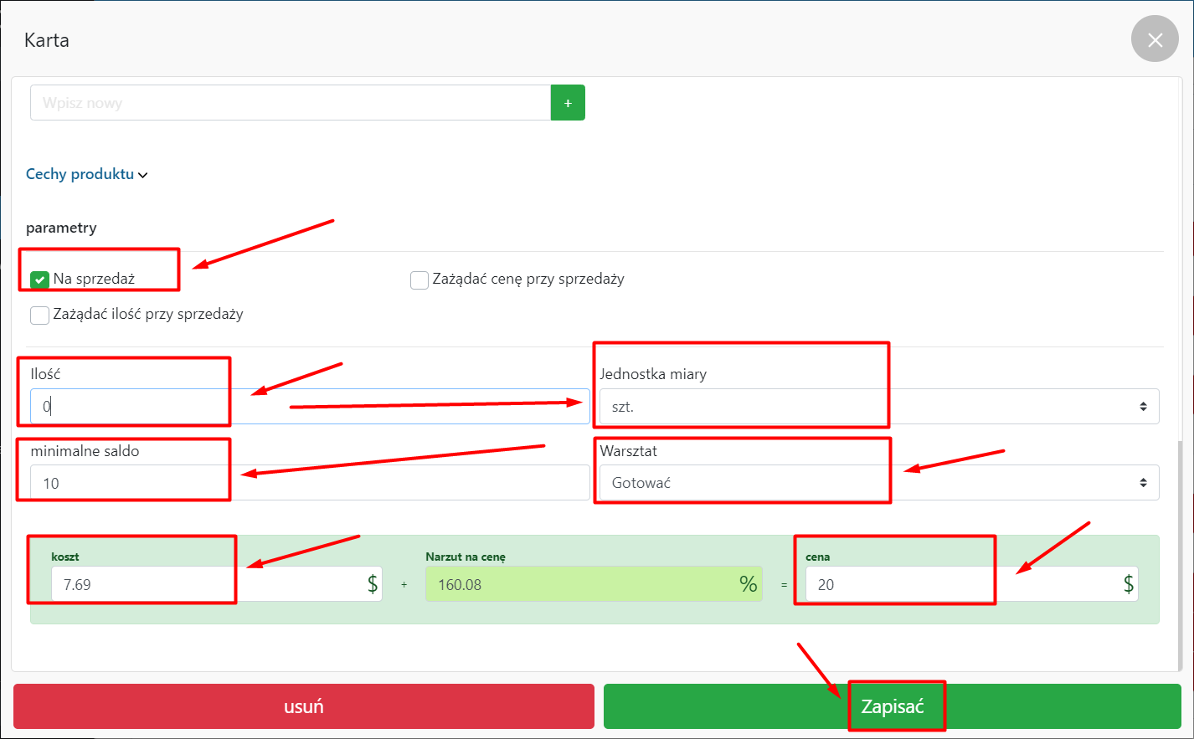Open the Warsztat dropdown
This screenshot has height=739, width=1194.
(x=879, y=483)
